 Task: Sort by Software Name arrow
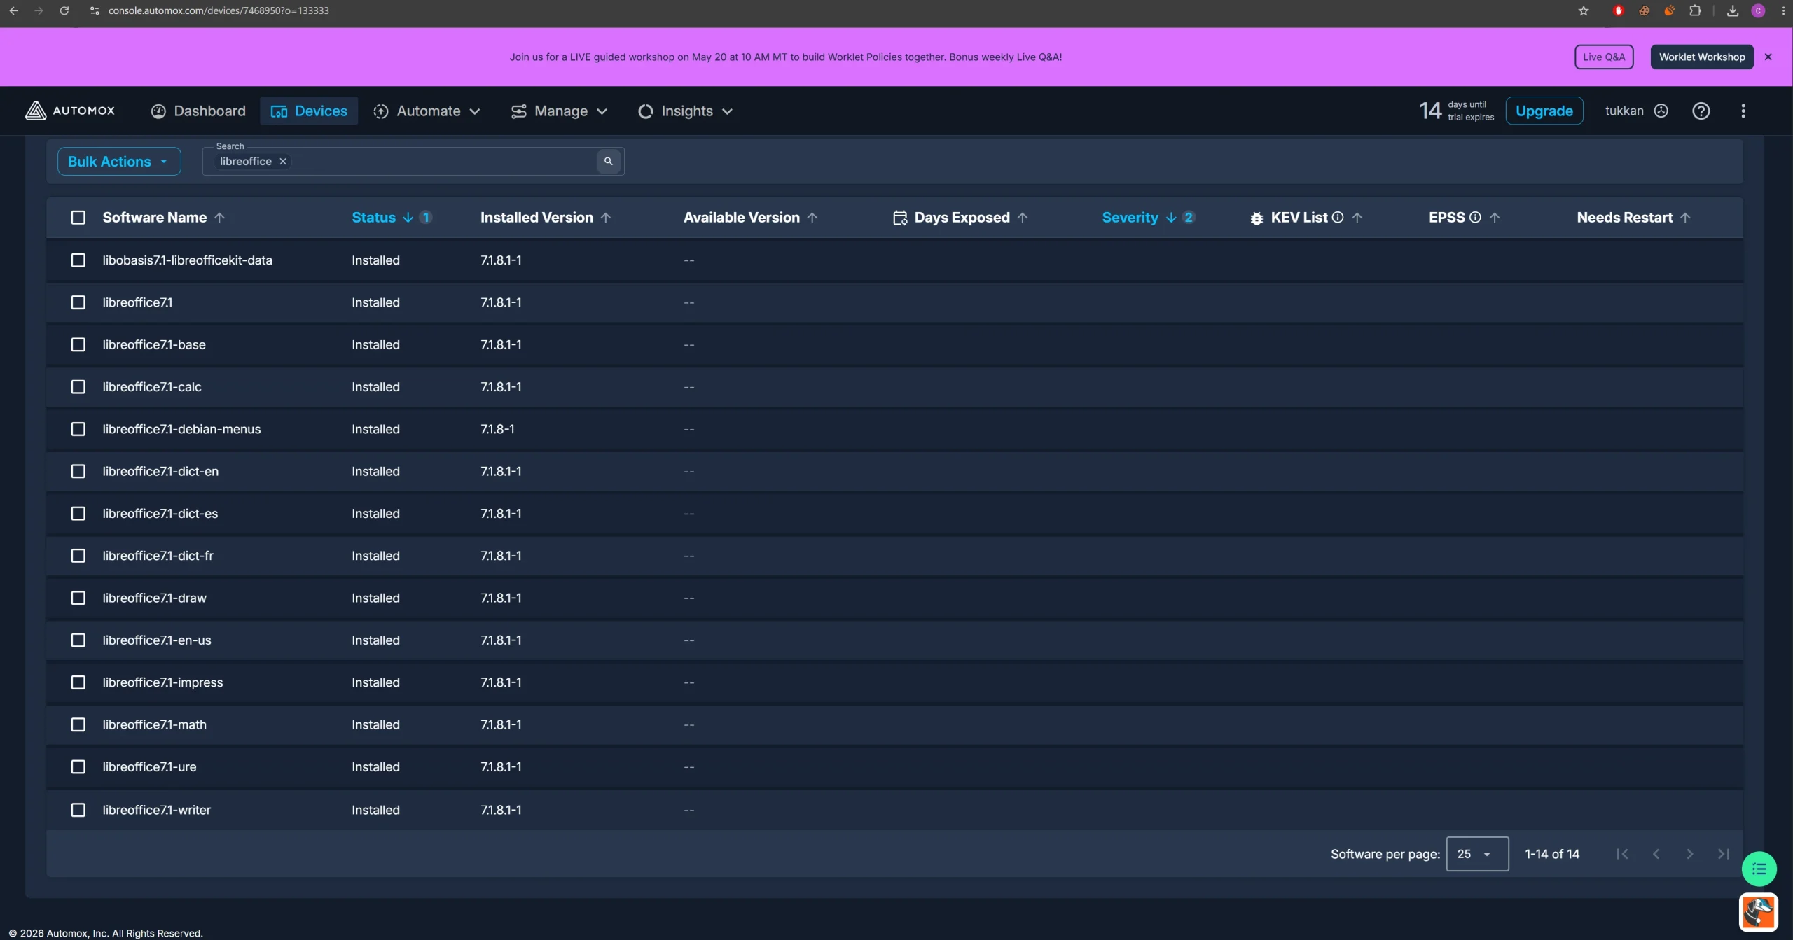pos(219,218)
